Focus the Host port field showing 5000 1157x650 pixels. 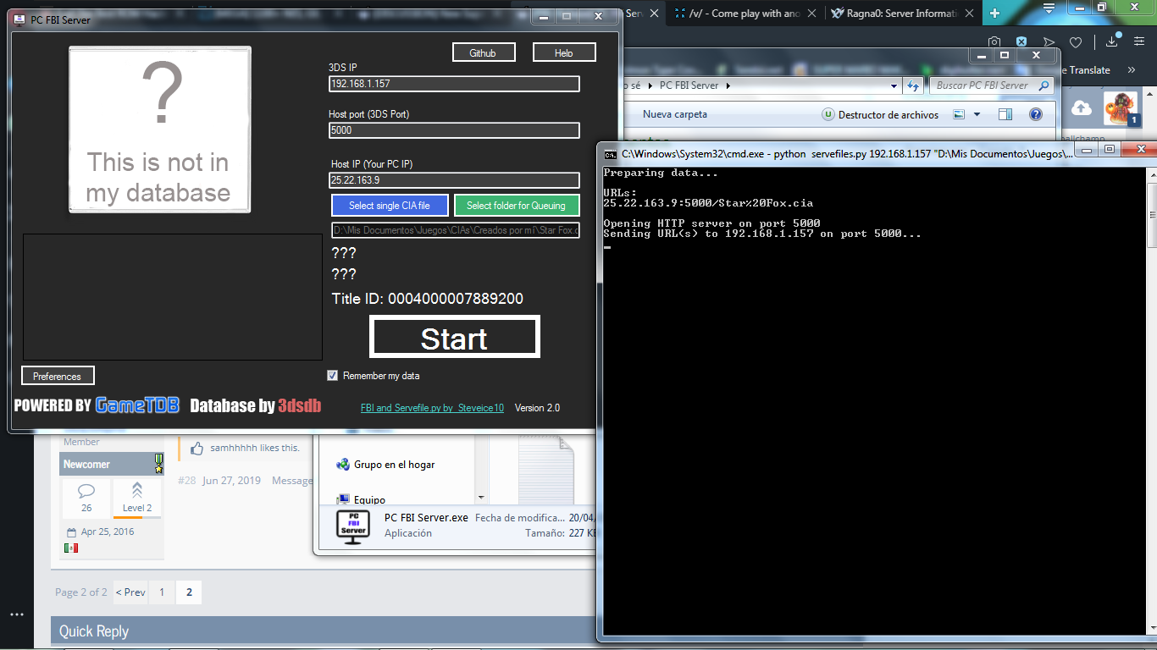[x=454, y=130]
